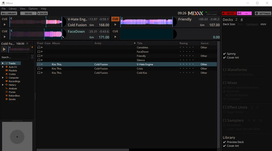Toggle the BIG LIBRARY view button
272x151 pixels.
[9, 13]
